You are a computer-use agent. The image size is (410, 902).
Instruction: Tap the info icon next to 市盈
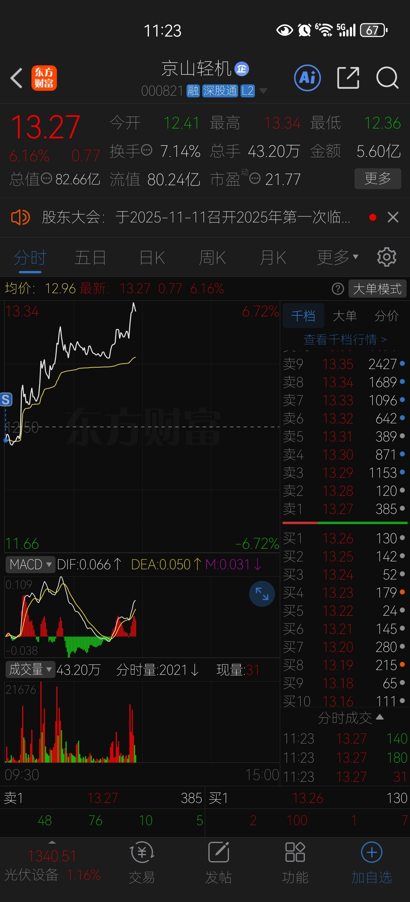pos(255,179)
